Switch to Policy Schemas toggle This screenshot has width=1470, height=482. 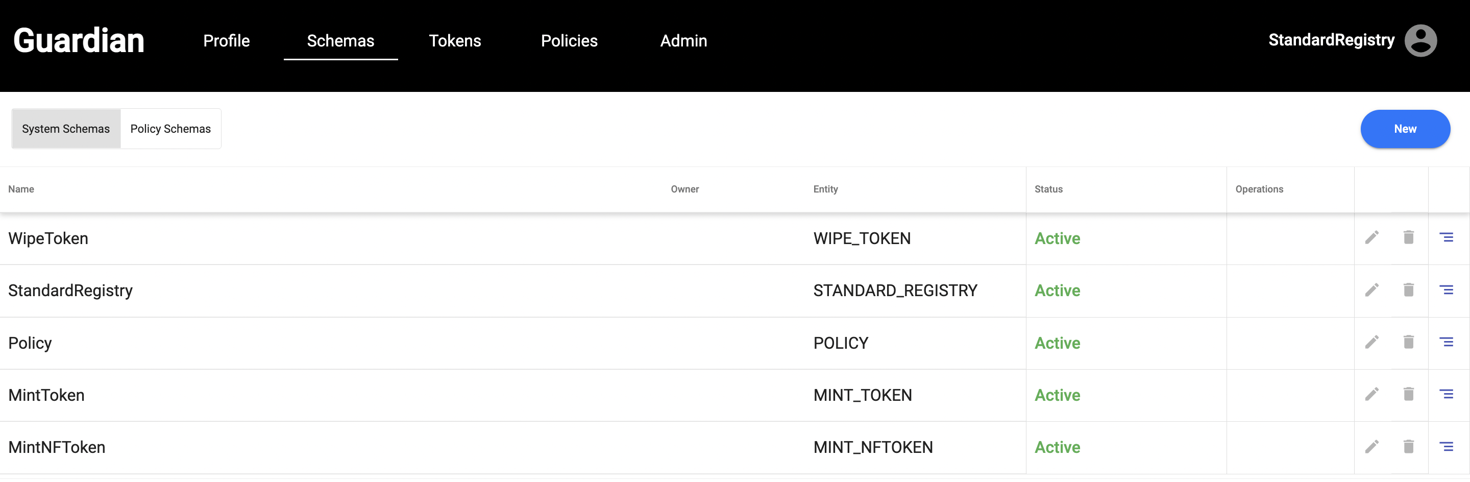[x=170, y=129]
